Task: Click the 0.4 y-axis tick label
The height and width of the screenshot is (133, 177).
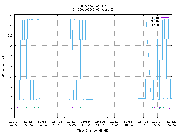Action: pyautogui.click(x=10, y=66)
